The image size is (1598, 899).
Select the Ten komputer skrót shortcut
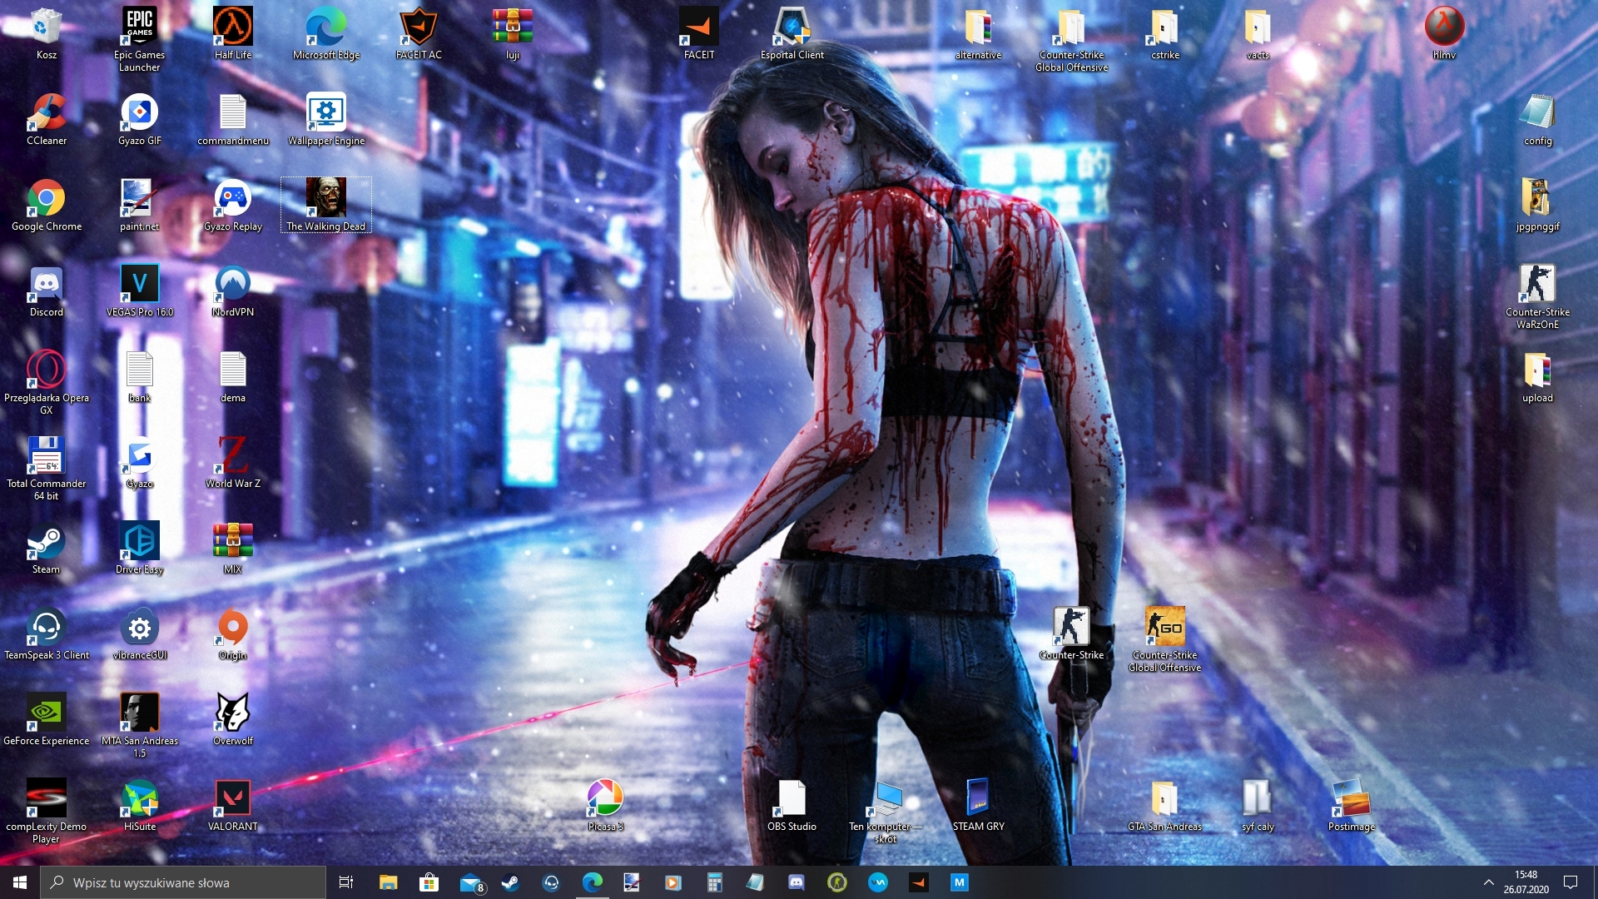(x=886, y=812)
